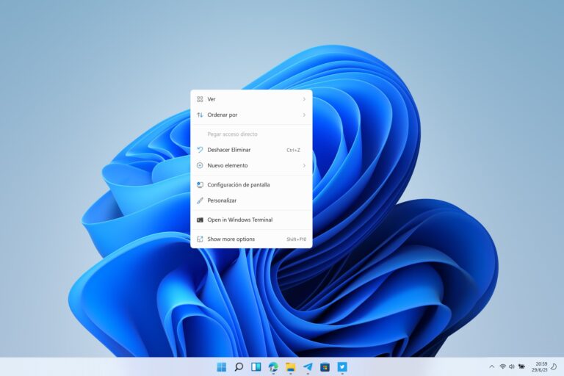The height and width of the screenshot is (376, 564).
Task: Open Task View from taskbar
Action: tap(256, 367)
